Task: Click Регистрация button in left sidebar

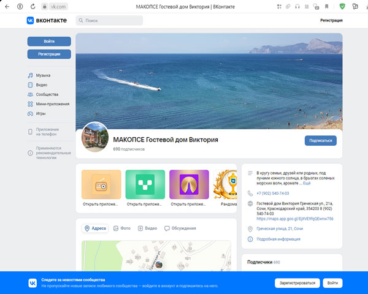Action: point(49,54)
